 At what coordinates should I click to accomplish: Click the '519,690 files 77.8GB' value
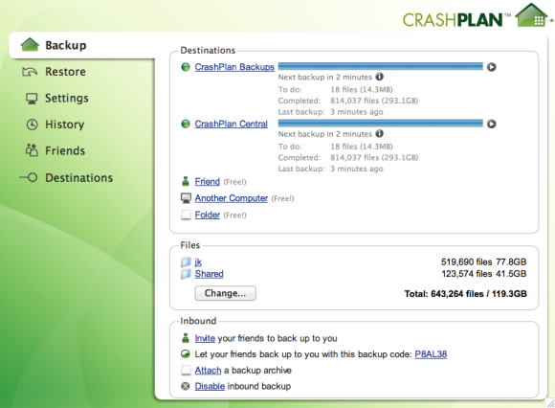click(x=483, y=262)
